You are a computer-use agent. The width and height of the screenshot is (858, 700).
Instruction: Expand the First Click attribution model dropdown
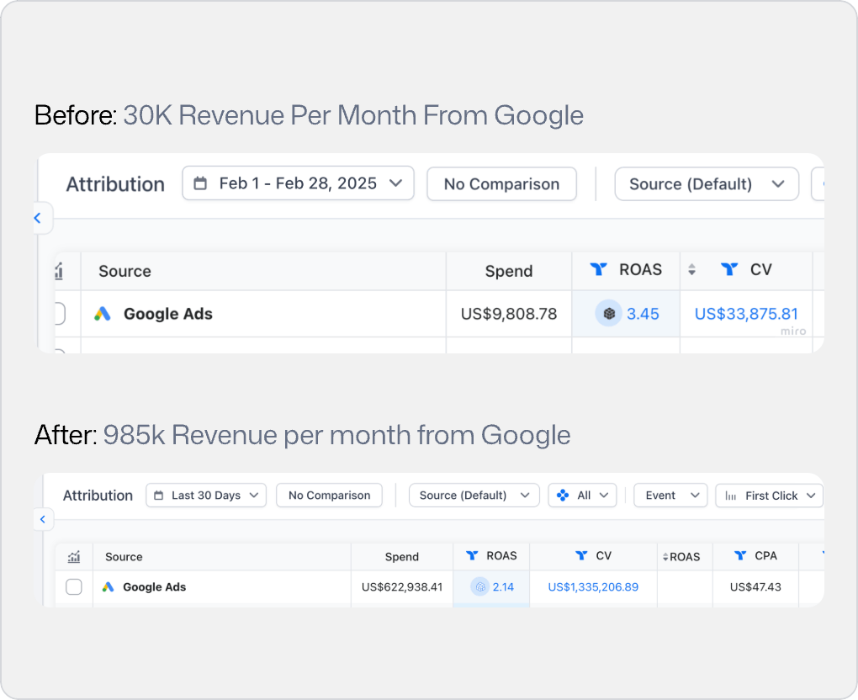[769, 496]
